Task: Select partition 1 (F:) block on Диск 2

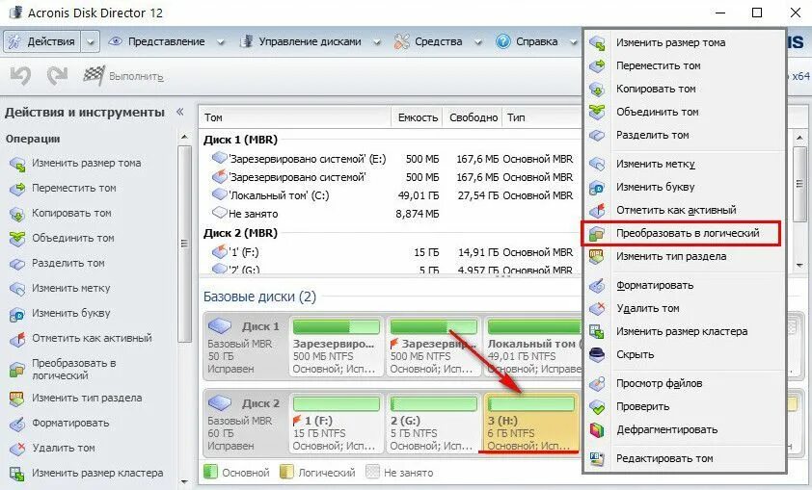Action: (x=337, y=423)
